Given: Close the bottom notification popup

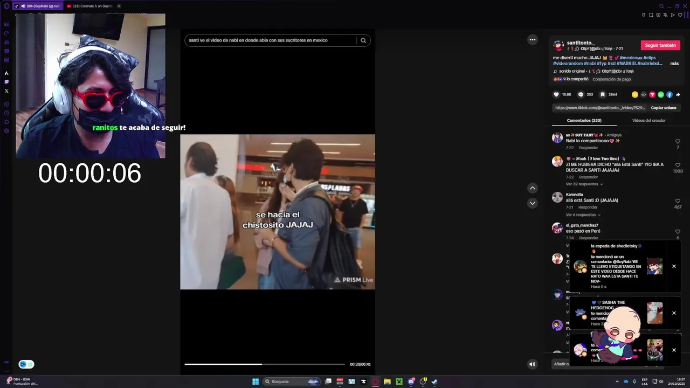Looking at the screenshot, I should [x=674, y=350].
